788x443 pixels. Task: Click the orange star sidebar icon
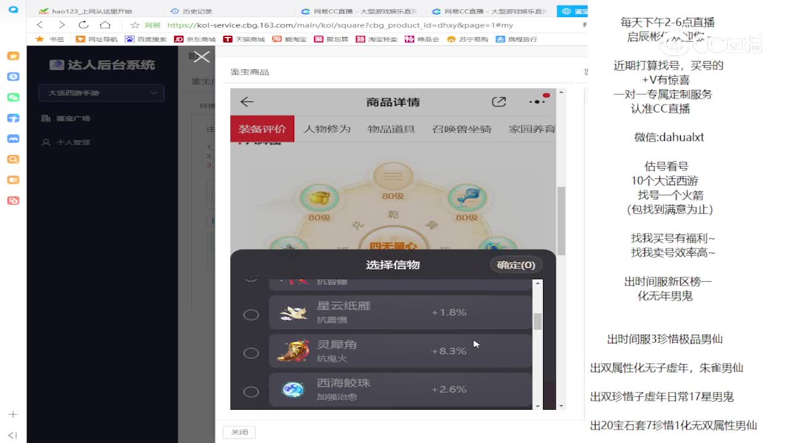[13, 56]
